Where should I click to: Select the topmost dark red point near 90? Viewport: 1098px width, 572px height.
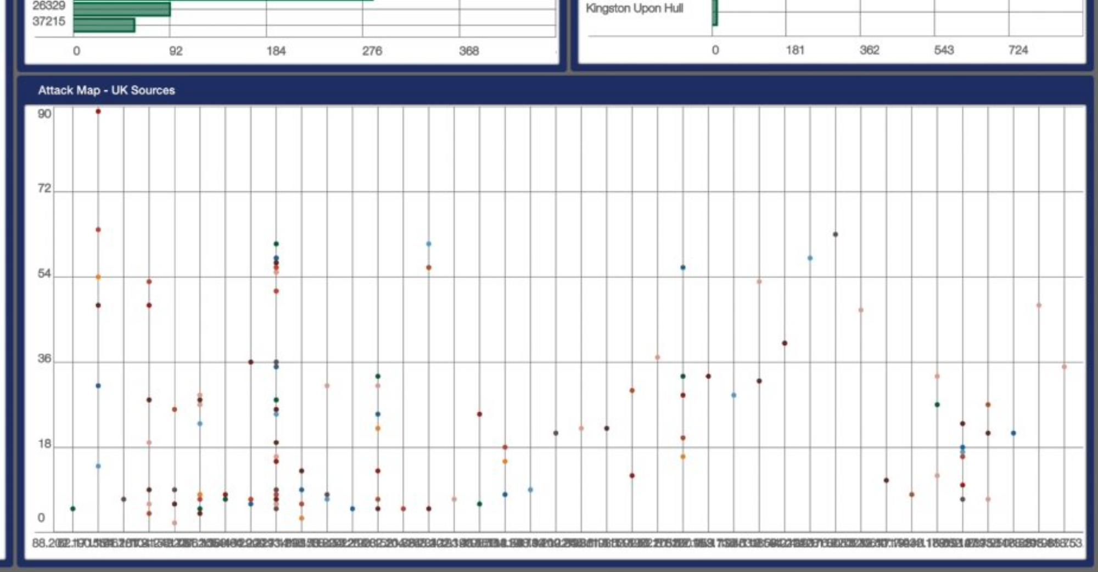(x=98, y=111)
